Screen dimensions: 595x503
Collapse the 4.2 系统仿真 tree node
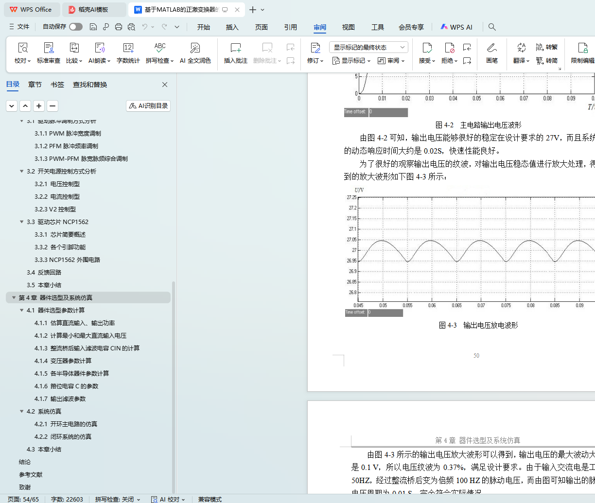pos(21,412)
